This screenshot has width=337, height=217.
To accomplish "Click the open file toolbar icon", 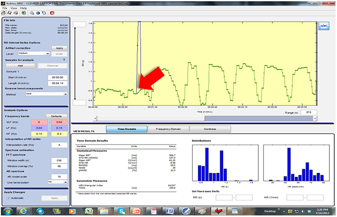I will 4,14.
